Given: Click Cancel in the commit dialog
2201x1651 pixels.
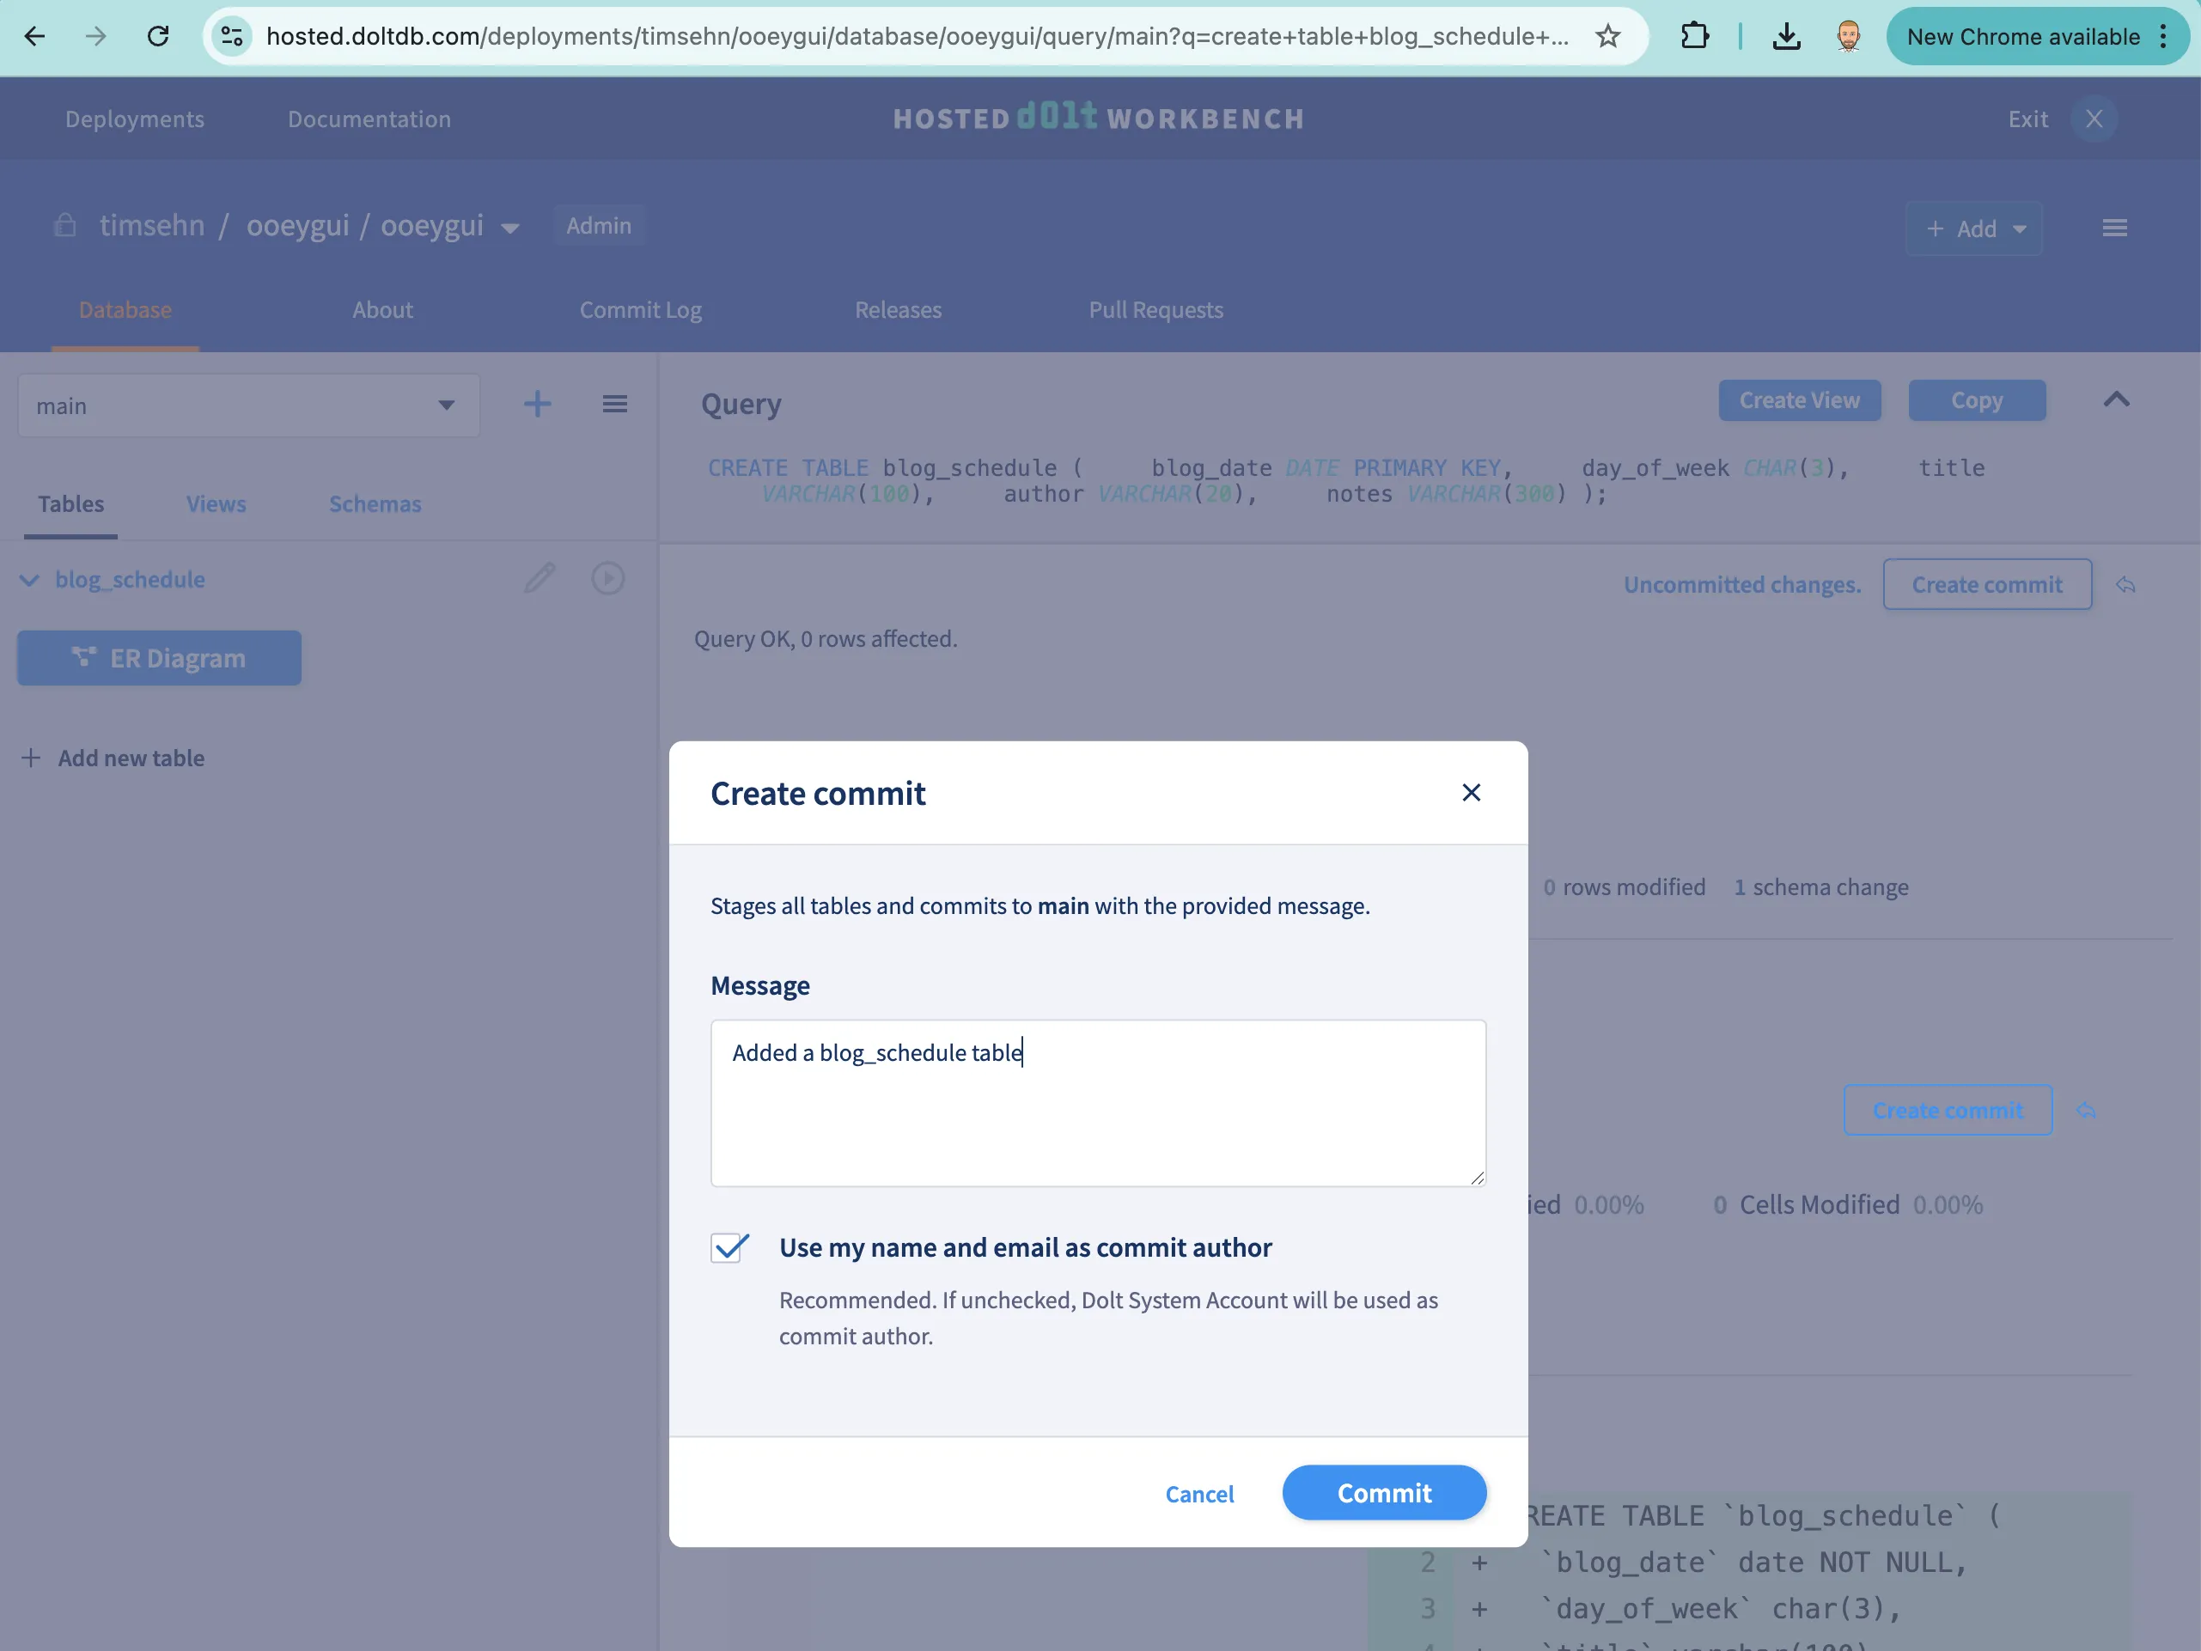Looking at the screenshot, I should pos(1199,1494).
